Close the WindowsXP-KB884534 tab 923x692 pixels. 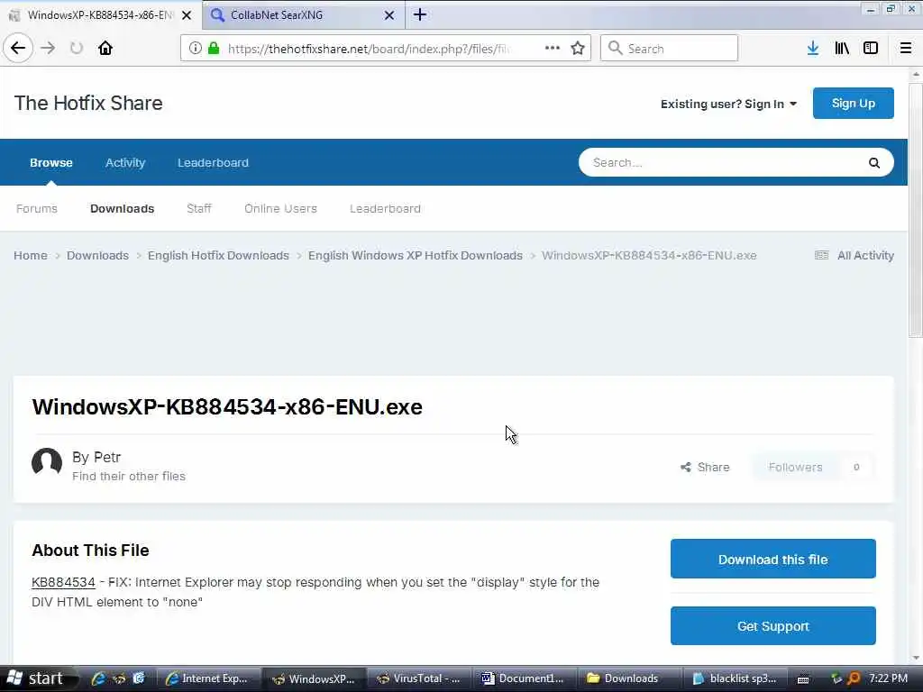point(187,15)
